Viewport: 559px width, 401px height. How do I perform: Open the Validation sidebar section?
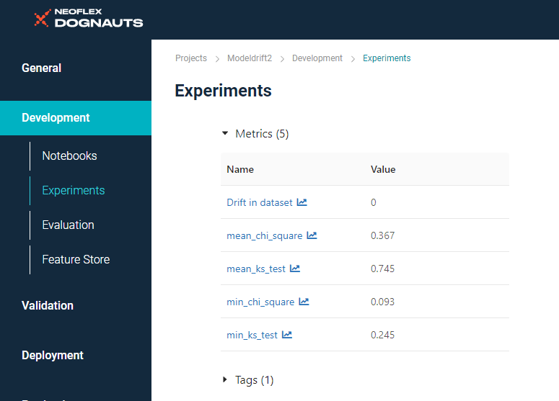(x=48, y=305)
